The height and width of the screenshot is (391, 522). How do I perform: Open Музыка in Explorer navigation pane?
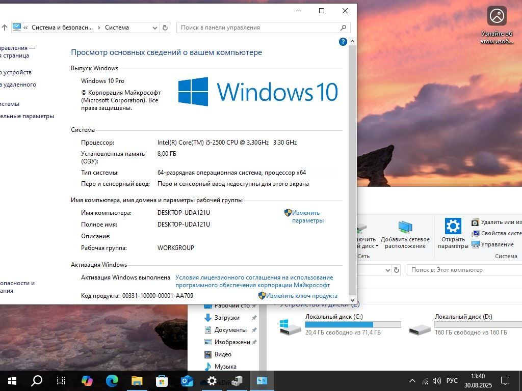tap(225, 367)
